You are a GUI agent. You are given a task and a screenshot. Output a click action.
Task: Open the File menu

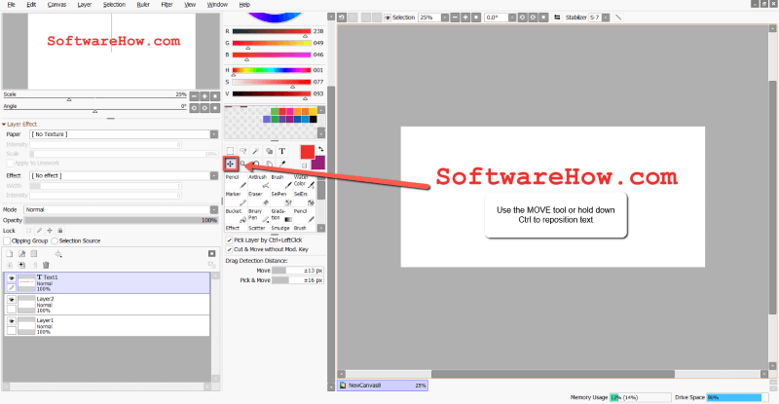[x=11, y=5]
